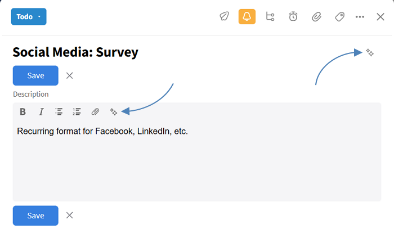Toggle the orange notification bell
The image size is (394, 238).
pos(247,17)
